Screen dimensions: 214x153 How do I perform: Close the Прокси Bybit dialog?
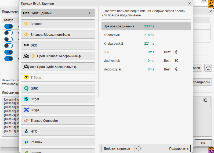(x=190, y=3)
